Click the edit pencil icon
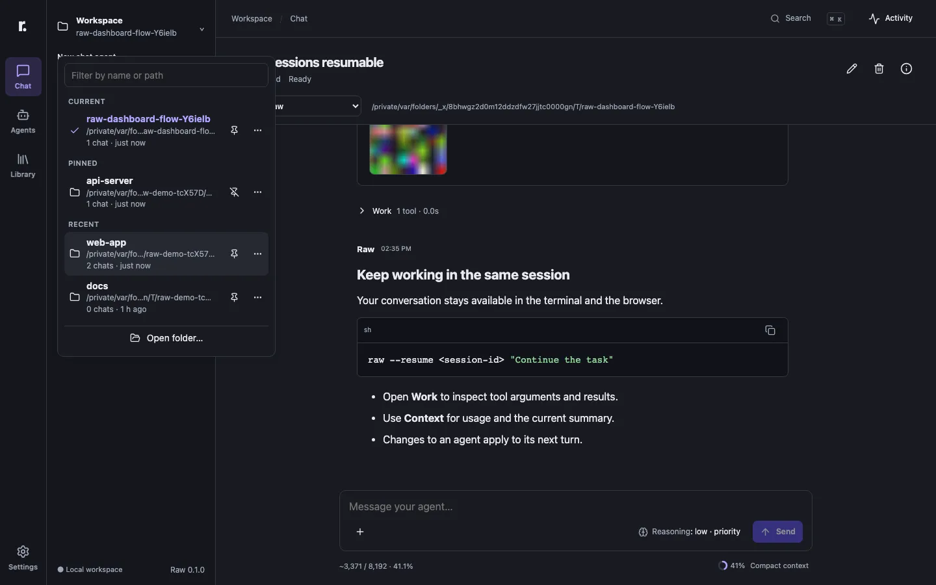This screenshot has width=936, height=585. [852, 69]
